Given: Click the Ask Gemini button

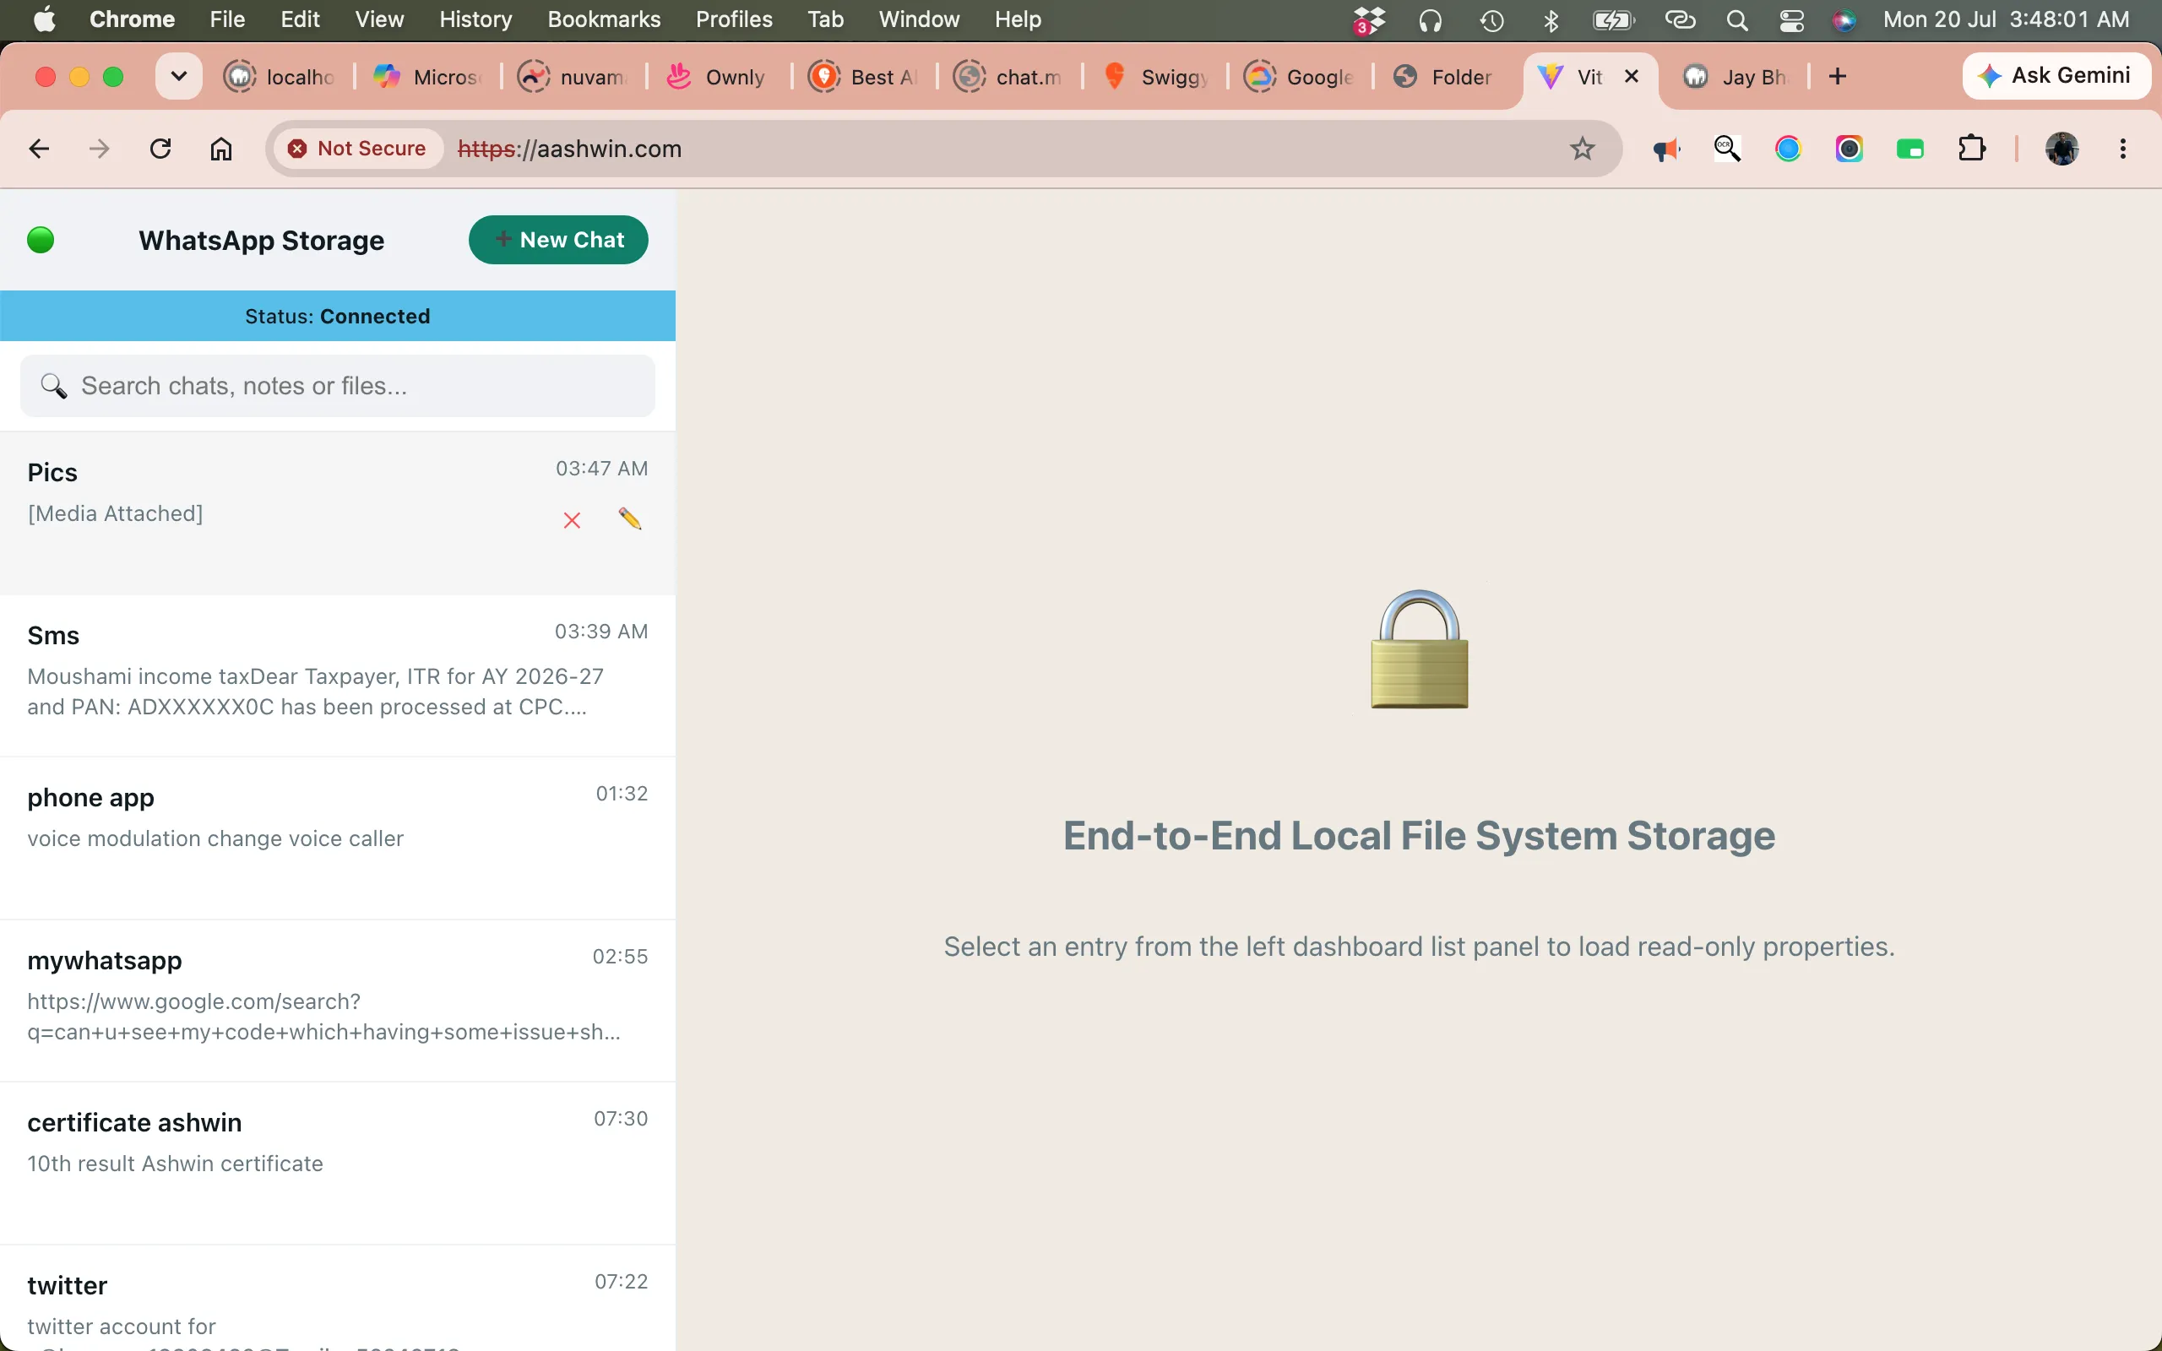Looking at the screenshot, I should [2056, 76].
